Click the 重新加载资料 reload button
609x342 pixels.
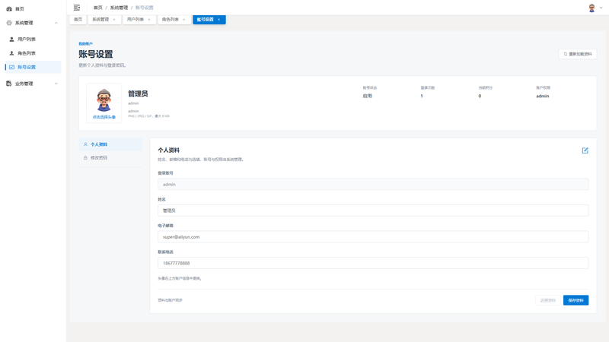click(x=578, y=54)
